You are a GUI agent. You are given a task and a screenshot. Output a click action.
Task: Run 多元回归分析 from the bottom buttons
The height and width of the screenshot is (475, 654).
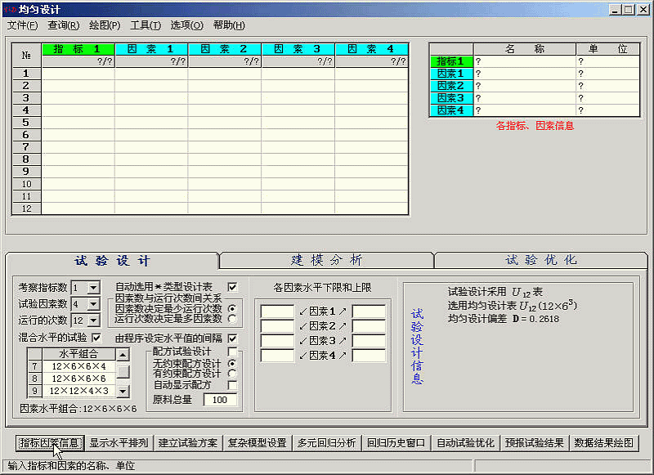click(327, 443)
